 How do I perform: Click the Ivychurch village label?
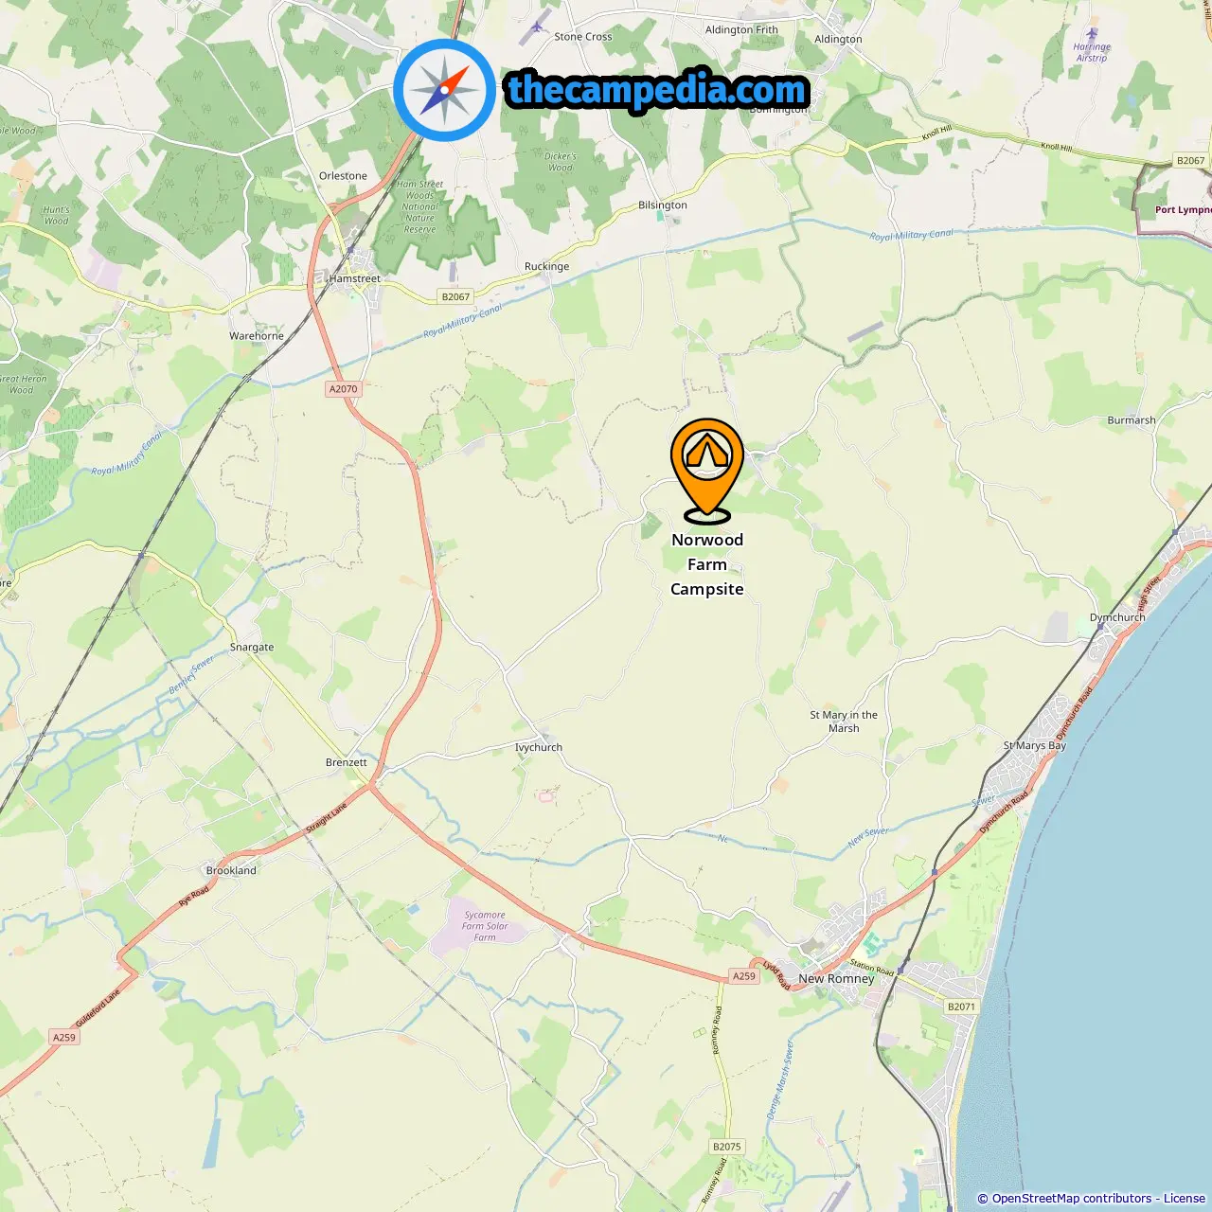tap(539, 748)
